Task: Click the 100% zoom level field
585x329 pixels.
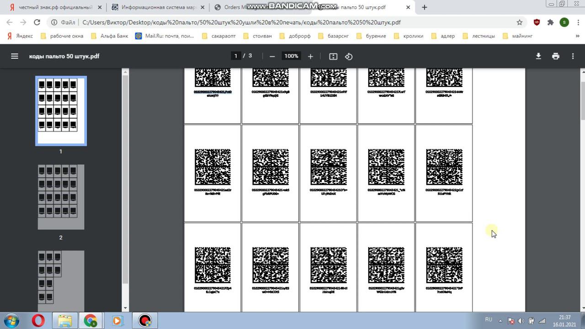Action: pyautogui.click(x=291, y=56)
